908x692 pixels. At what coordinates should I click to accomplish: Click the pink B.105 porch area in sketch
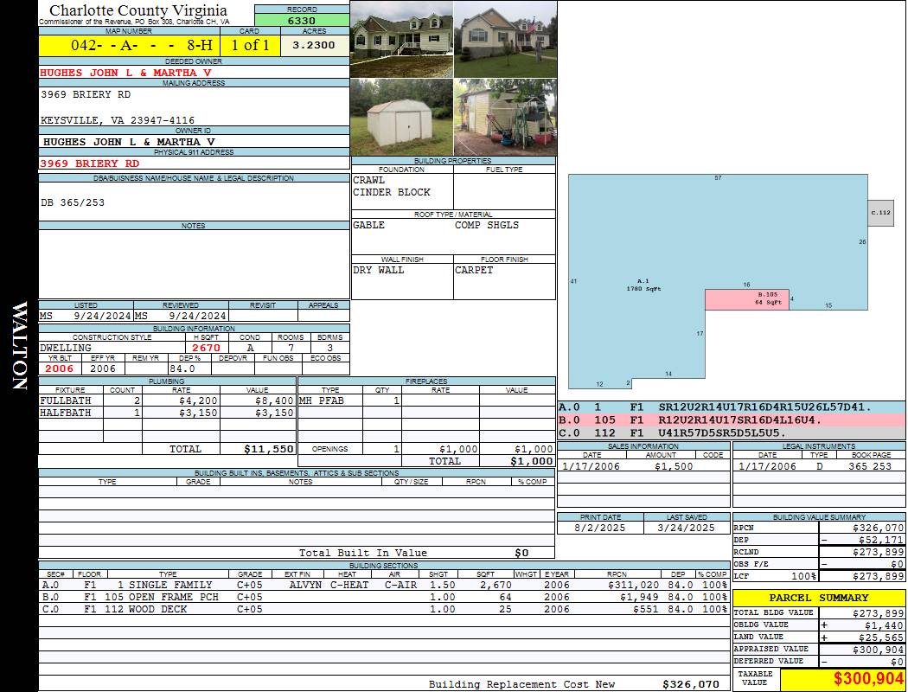click(x=746, y=299)
